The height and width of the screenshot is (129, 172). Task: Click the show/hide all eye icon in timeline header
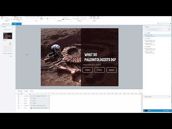coord(19,94)
